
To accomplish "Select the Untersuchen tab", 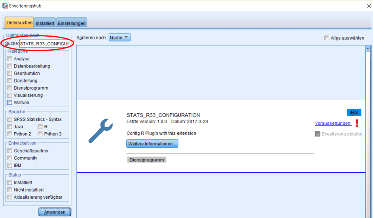I will (19, 23).
